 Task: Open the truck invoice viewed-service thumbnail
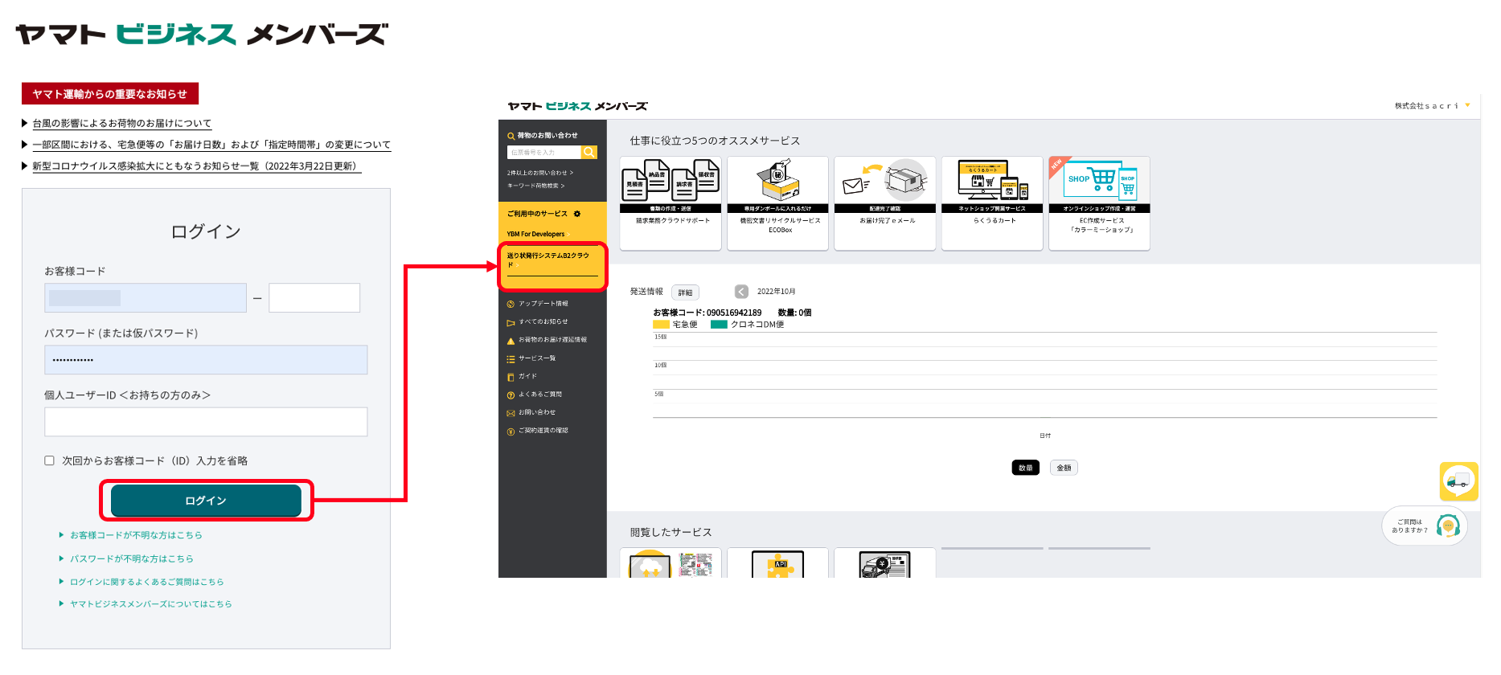click(x=885, y=562)
